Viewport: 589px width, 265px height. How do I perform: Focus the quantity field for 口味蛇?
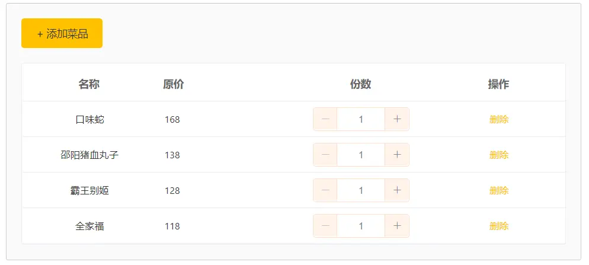click(361, 119)
